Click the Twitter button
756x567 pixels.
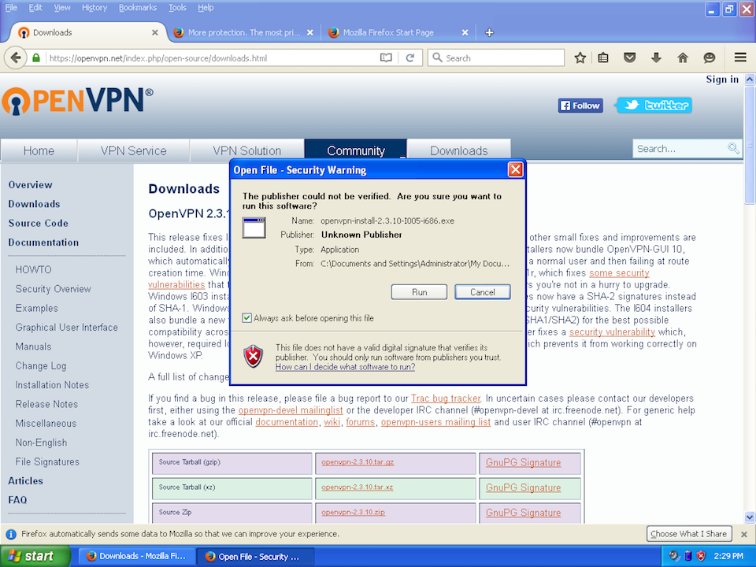click(654, 105)
